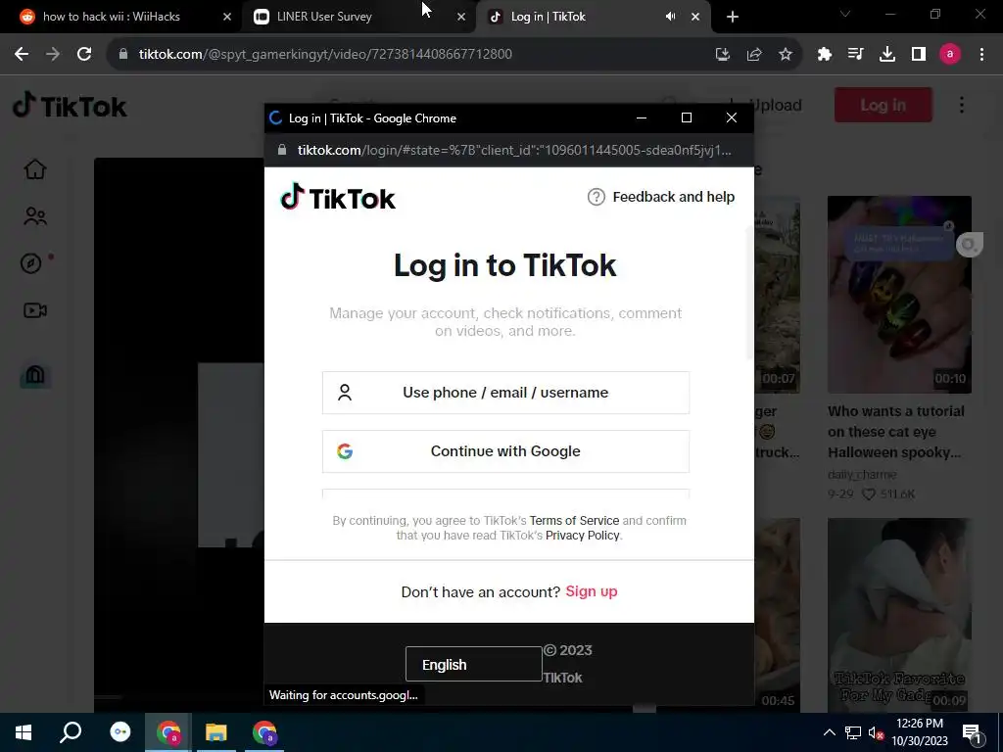This screenshot has height=752, width=1003.
Task: Open Windows Start menu
Action: pyautogui.click(x=24, y=732)
